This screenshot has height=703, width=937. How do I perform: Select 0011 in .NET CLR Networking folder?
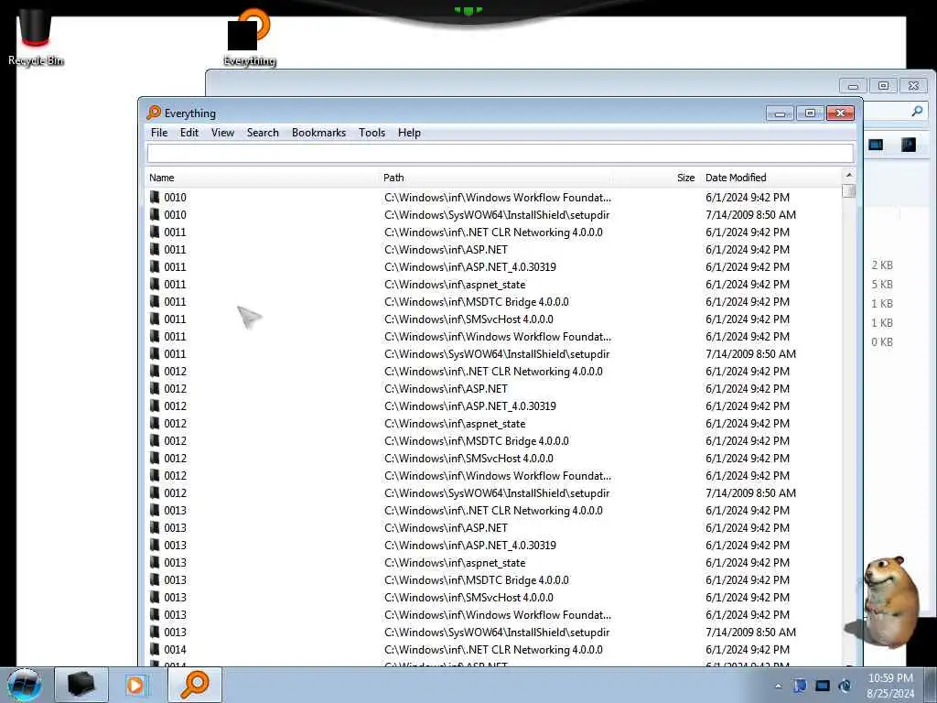[493, 232]
